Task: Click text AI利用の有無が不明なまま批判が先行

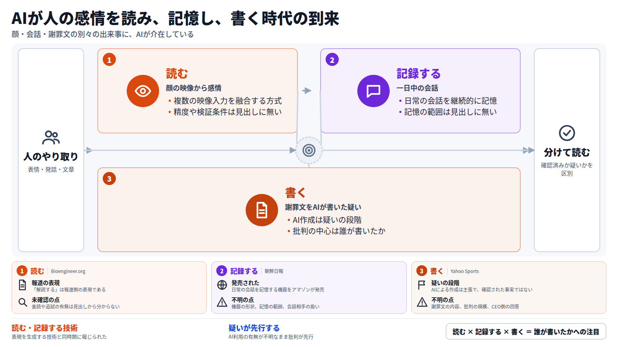Action: 271,337
